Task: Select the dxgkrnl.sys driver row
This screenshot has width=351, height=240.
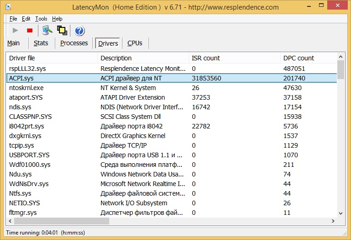Action: pos(25,136)
